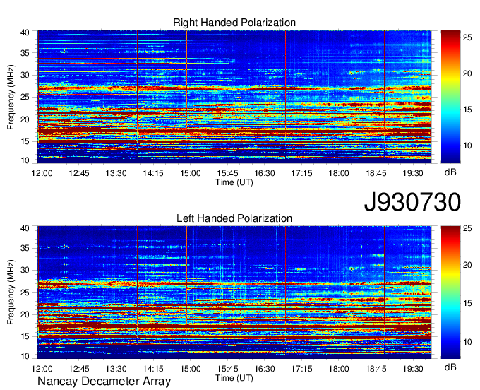
Task: Click 19:30 time tick of Right Handed plot
Action: point(413,173)
